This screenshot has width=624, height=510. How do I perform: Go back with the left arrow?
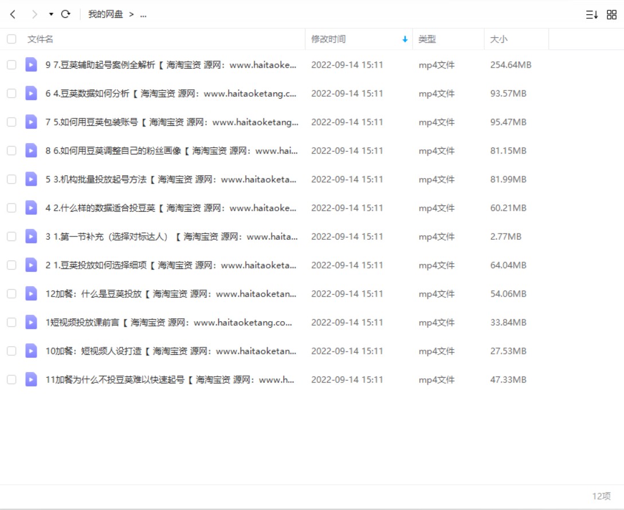13,15
